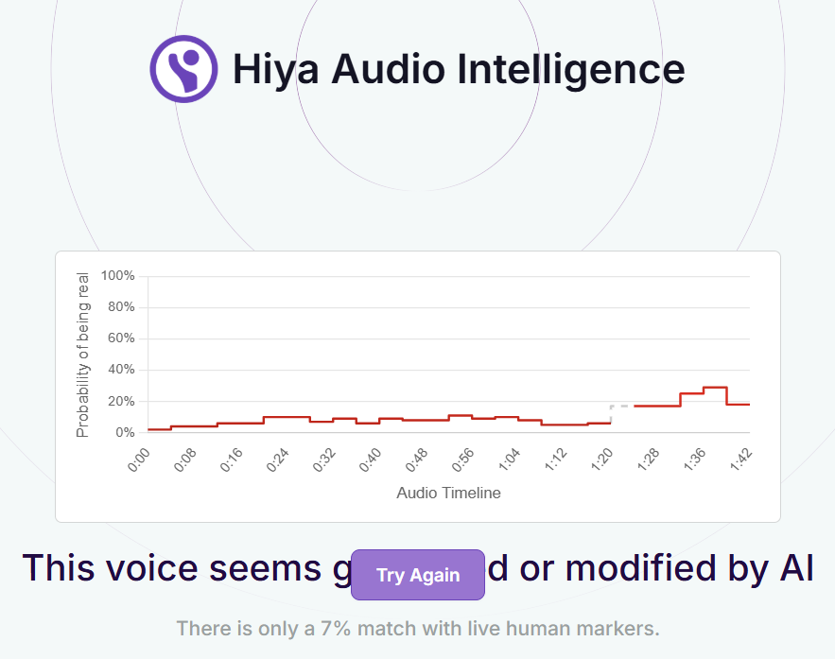The height and width of the screenshot is (659, 835).
Task: Select the 0:56 timeline label
Action: pyautogui.click(x=462, y=460)
